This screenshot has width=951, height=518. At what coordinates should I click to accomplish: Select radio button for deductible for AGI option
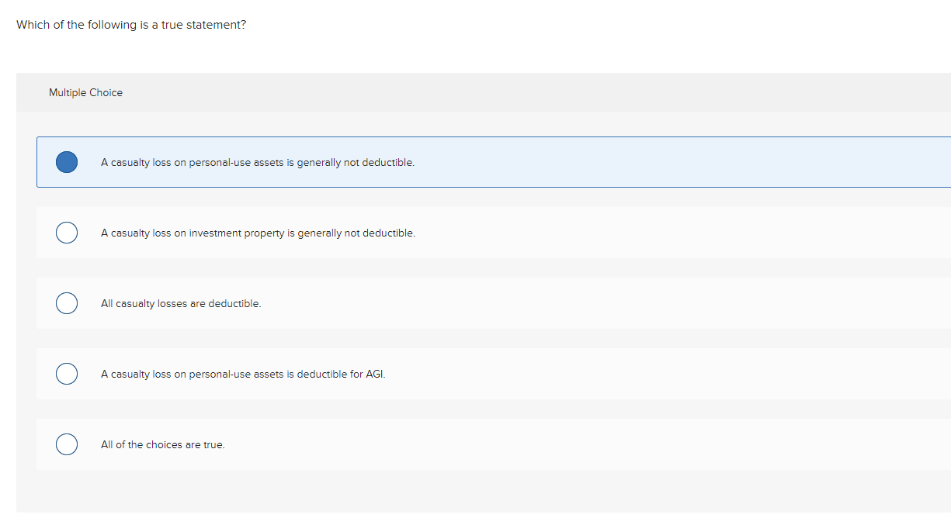point(67,374)
